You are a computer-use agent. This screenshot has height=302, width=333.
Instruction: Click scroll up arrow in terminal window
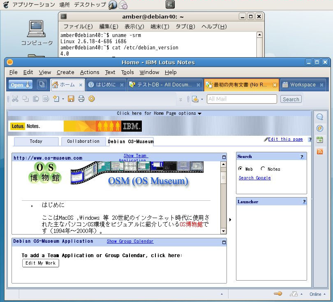(259, 35)
